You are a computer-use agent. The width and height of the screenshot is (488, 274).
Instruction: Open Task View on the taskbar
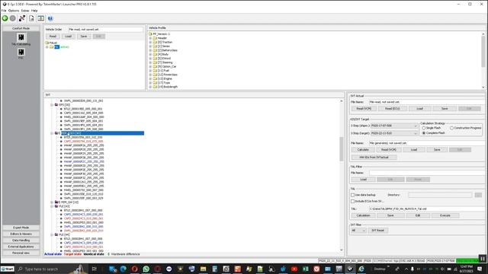coord(95,269)
